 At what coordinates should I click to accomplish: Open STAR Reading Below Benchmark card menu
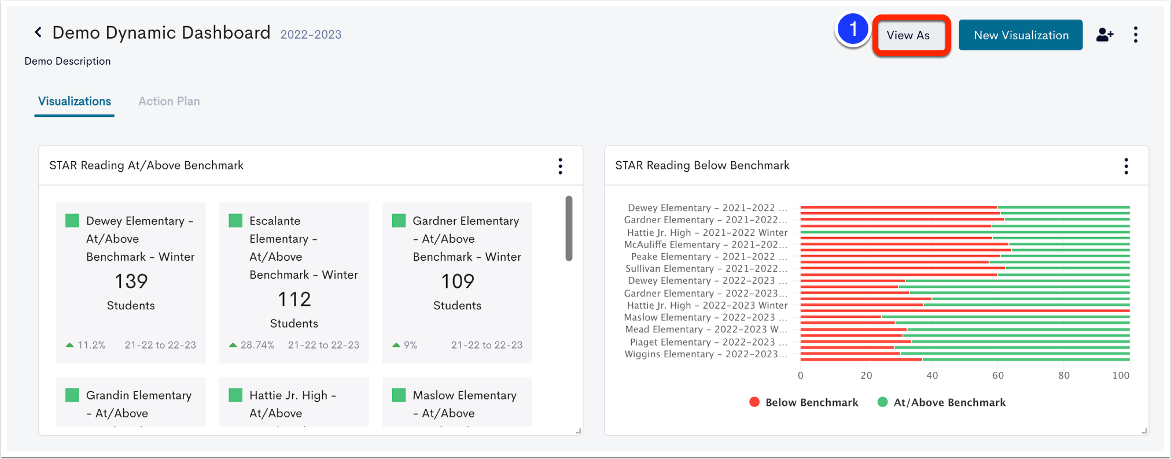(x=1126, y=166)
